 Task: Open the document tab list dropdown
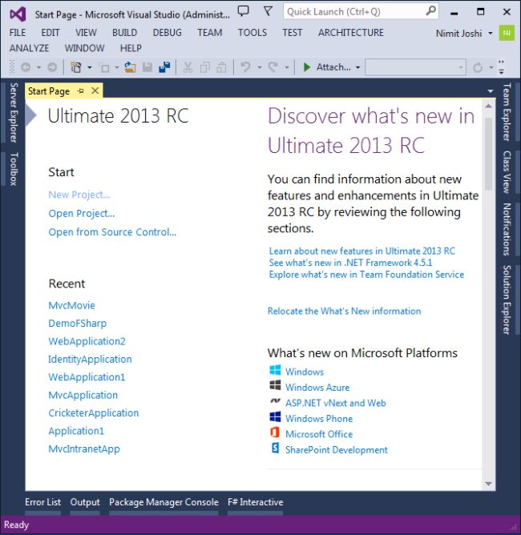point(491,91)
